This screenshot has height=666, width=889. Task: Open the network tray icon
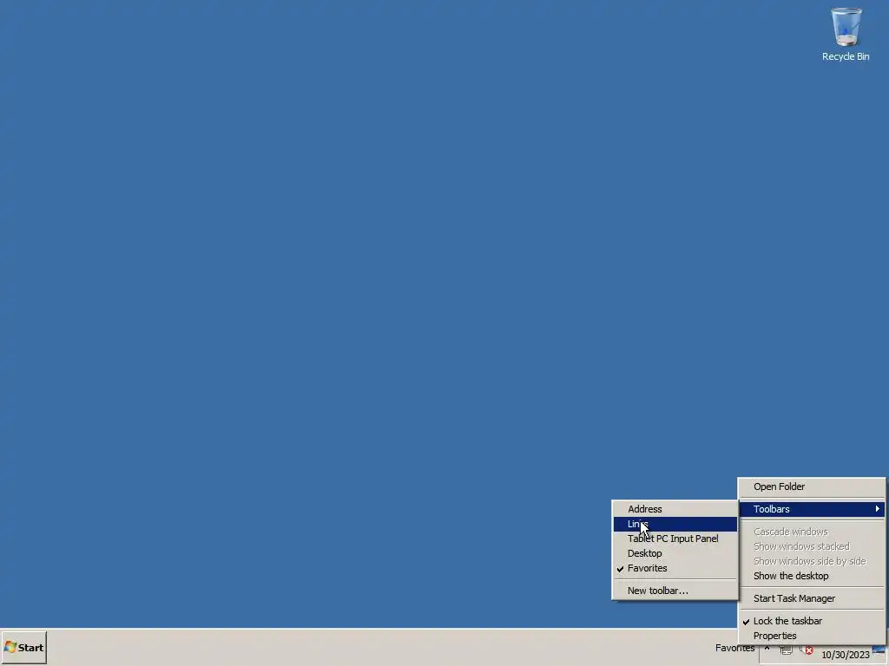click(786, 650)
